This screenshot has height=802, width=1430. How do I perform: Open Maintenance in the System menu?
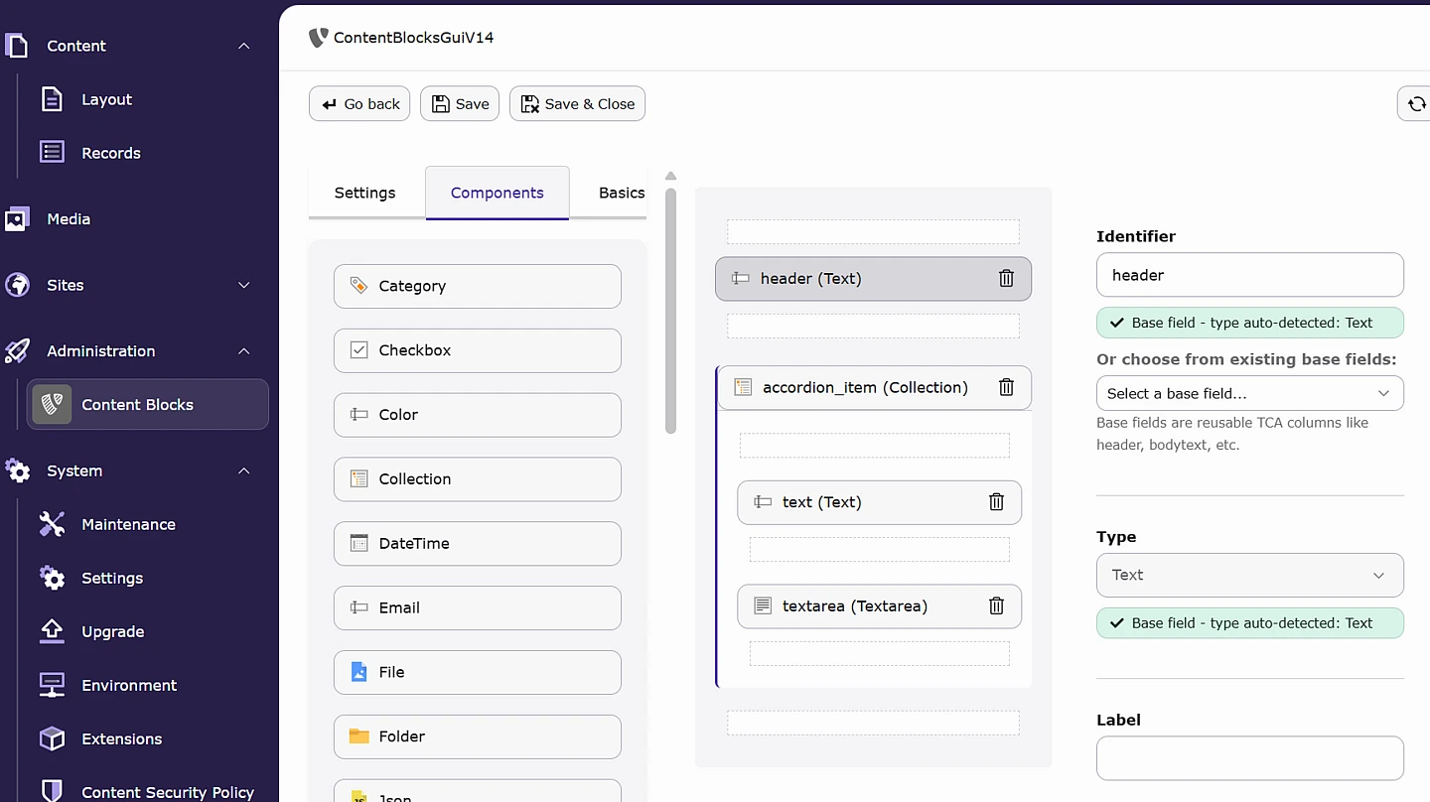tap(129, 524)
